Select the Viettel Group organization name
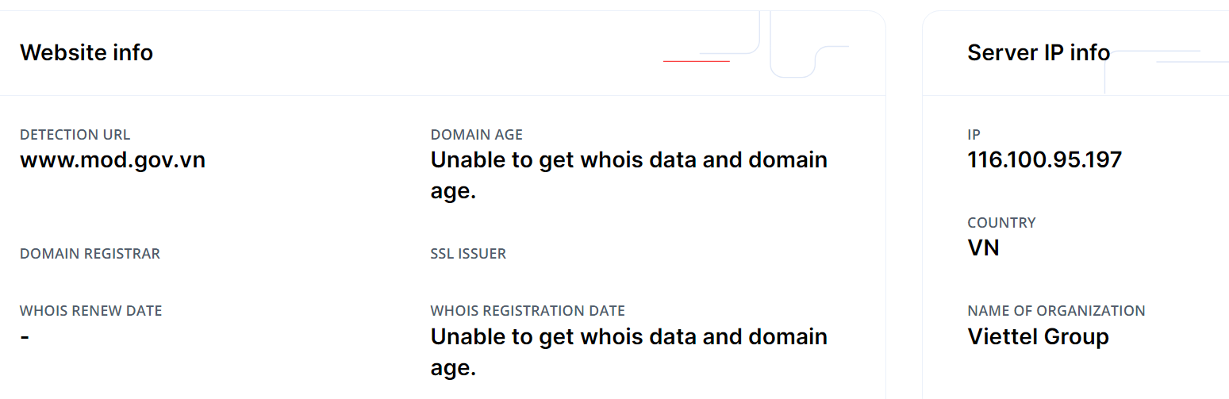This screenshot has width=1229, height=399. click(1038, 336)
